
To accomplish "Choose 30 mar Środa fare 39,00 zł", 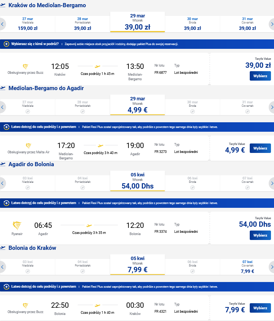I will 193,24.
